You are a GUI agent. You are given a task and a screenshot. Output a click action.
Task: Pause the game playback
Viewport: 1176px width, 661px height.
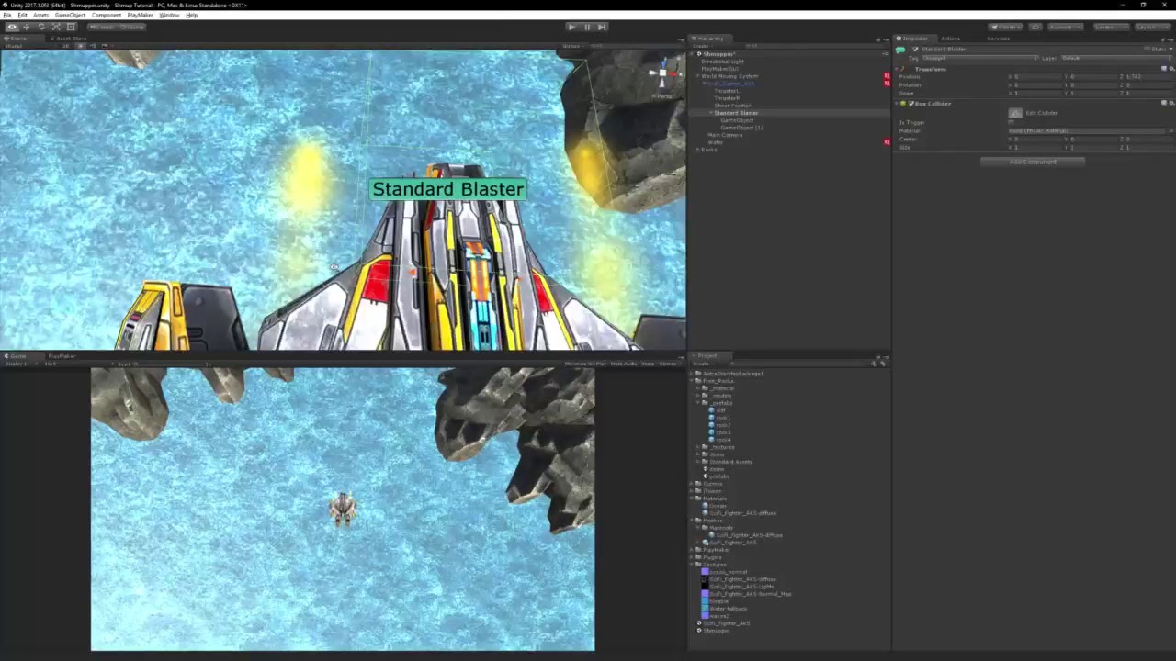click(x=587, y=27)
